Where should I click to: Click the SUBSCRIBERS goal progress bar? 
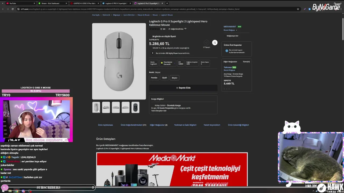tap(48, 188)
